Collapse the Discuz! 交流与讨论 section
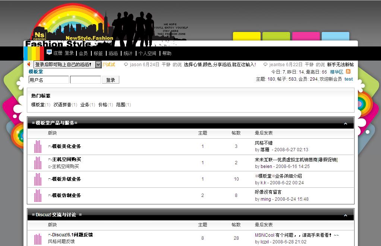The image size is (381, 246). (x=346, y=215)
